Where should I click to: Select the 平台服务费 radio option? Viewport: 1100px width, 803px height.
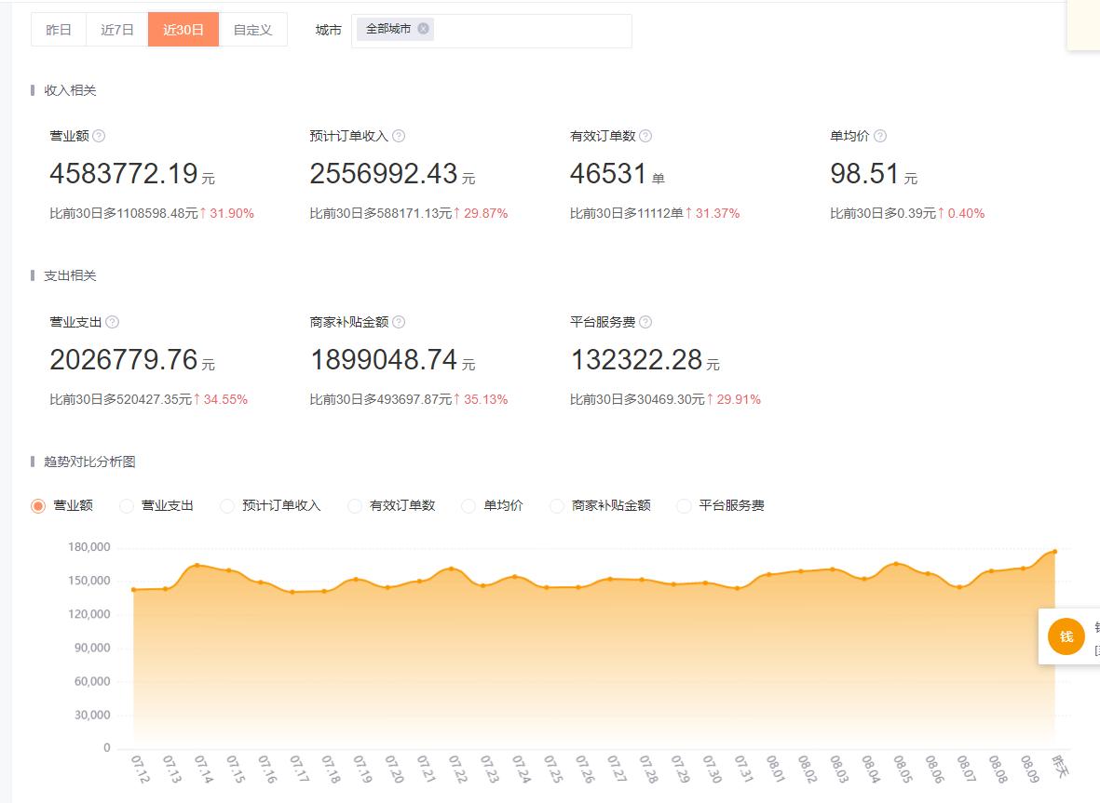[x=684, y=506]
